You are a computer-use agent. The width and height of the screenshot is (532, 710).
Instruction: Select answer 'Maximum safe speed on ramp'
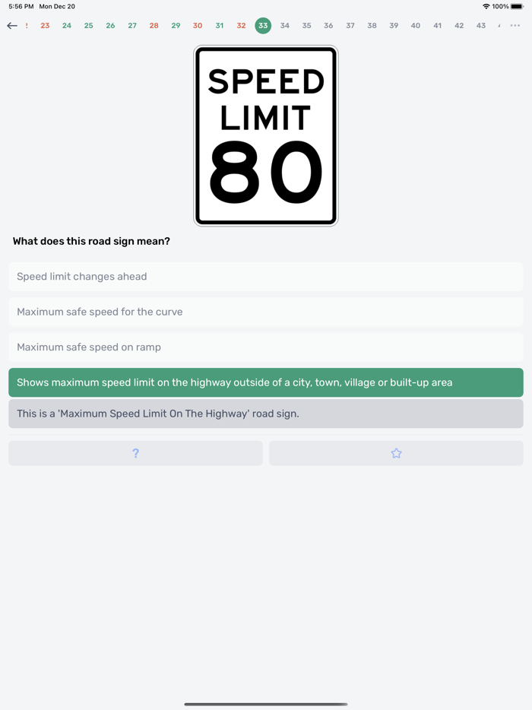265,347
